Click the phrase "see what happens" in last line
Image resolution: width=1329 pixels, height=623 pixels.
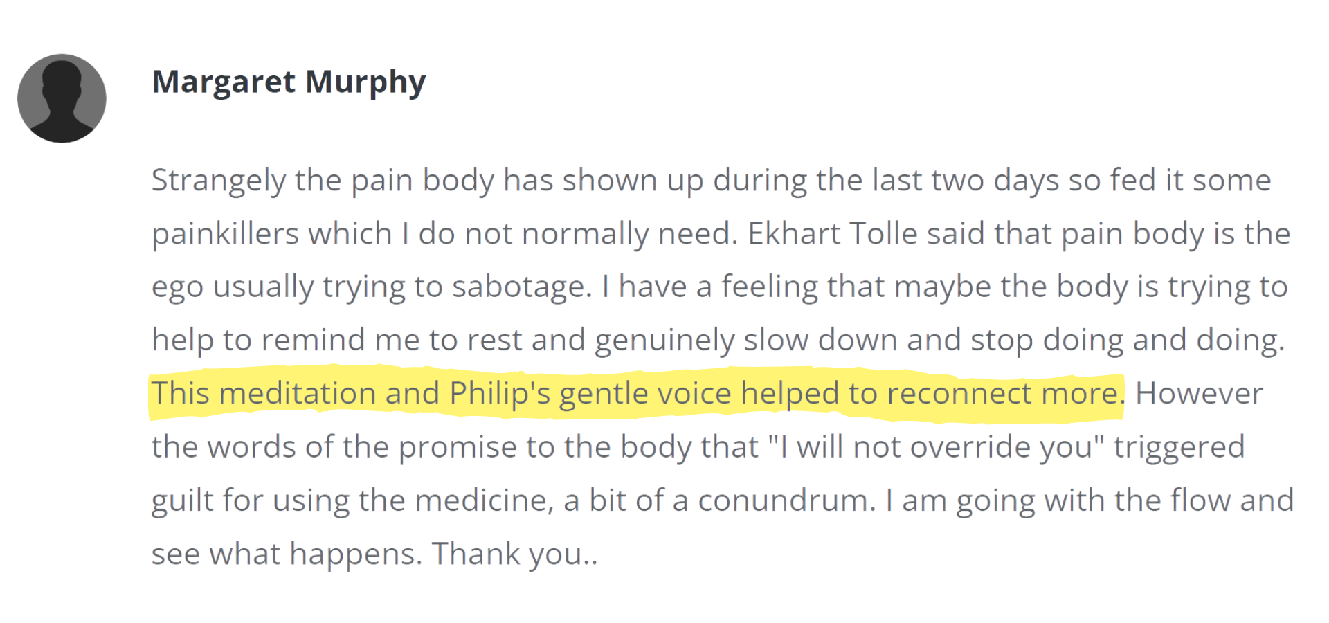(x=286, y=554)
